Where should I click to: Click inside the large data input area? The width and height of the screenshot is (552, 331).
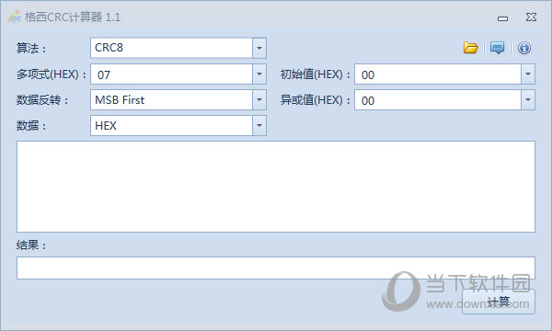(276, 187)
